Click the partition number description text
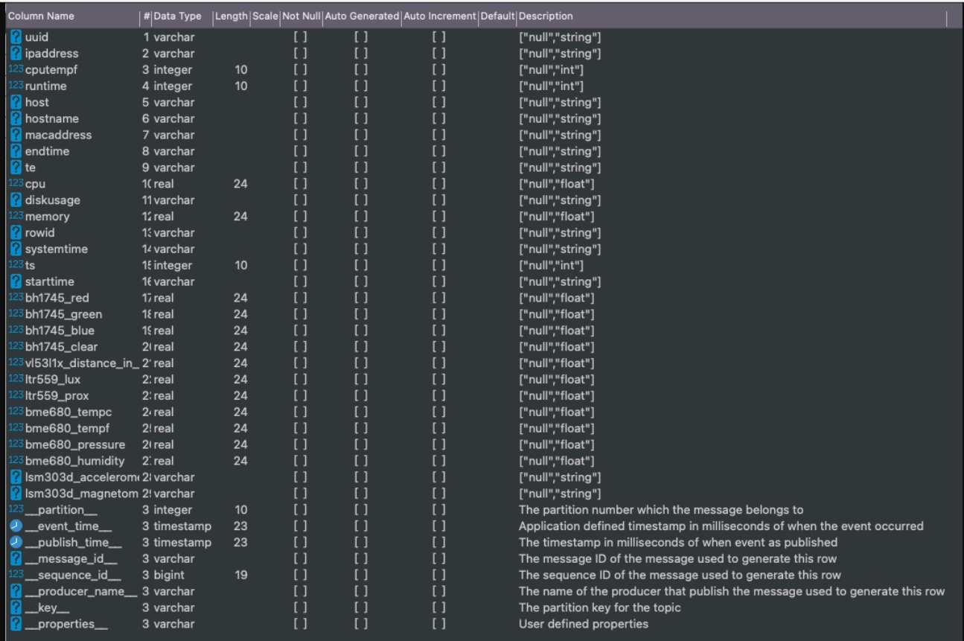This screenshot has height=641, width=964. click(x=661, y=510)
